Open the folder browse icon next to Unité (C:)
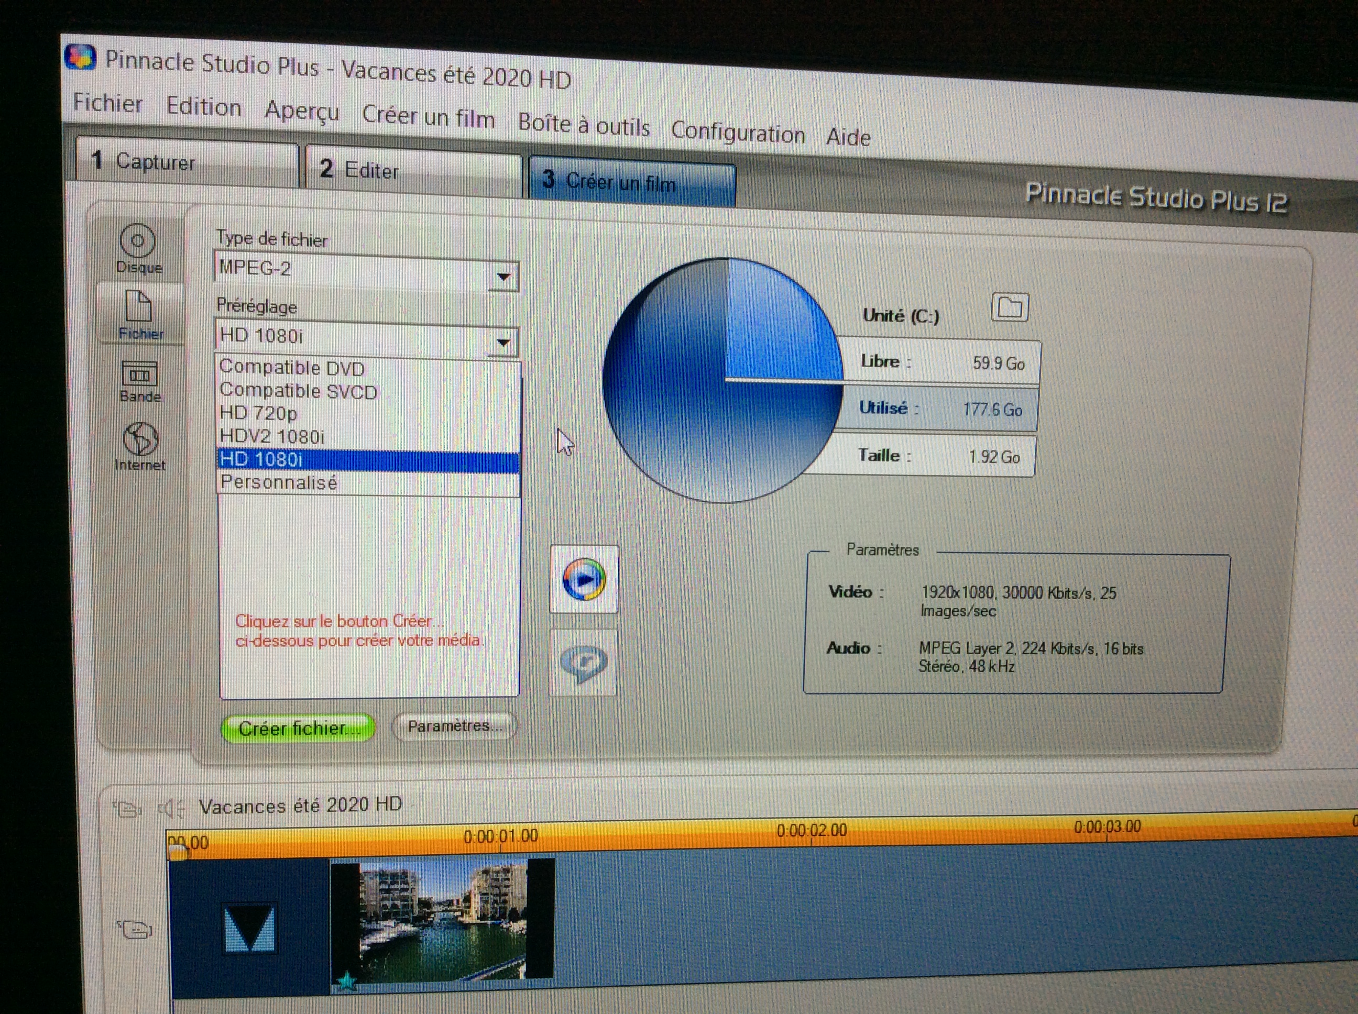 click(1010, 307)
